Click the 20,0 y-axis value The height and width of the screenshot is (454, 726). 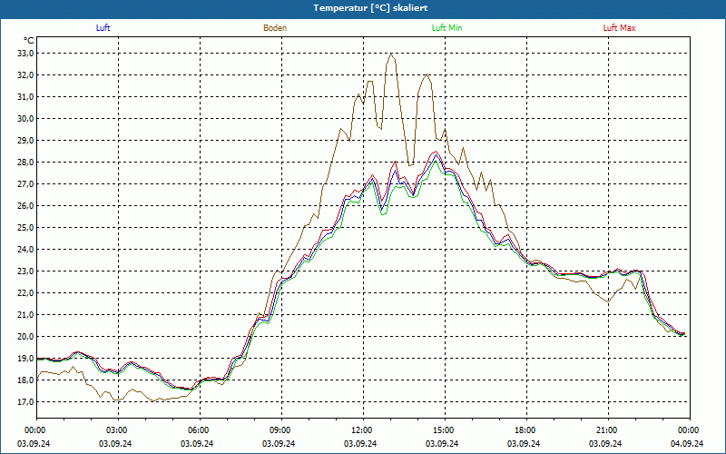(26, 336)
